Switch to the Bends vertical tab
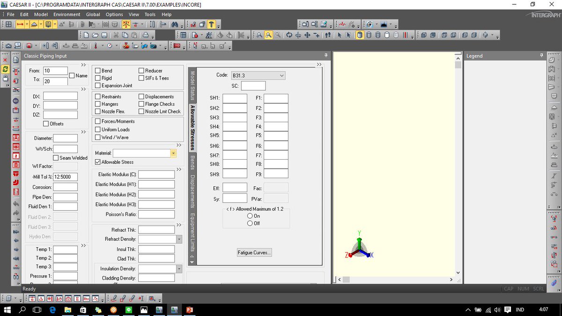The height and width of the screenshot is (316, 562). click(192, 162)
